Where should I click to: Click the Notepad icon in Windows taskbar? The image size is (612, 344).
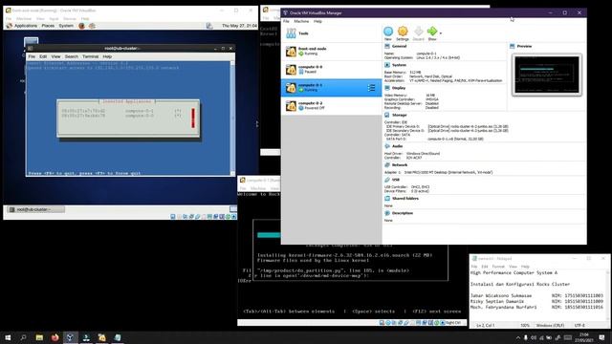[x=118, y=337]
